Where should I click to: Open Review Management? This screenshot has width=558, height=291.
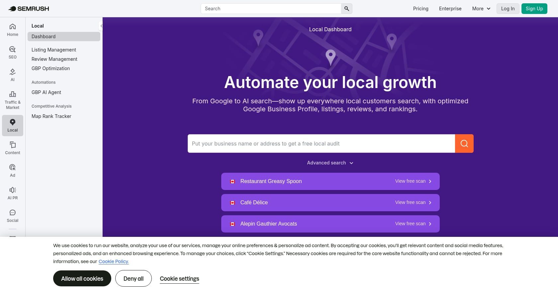coord(54,59)
